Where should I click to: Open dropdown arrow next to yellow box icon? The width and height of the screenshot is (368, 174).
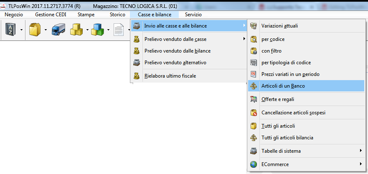(x=45, y=30)
